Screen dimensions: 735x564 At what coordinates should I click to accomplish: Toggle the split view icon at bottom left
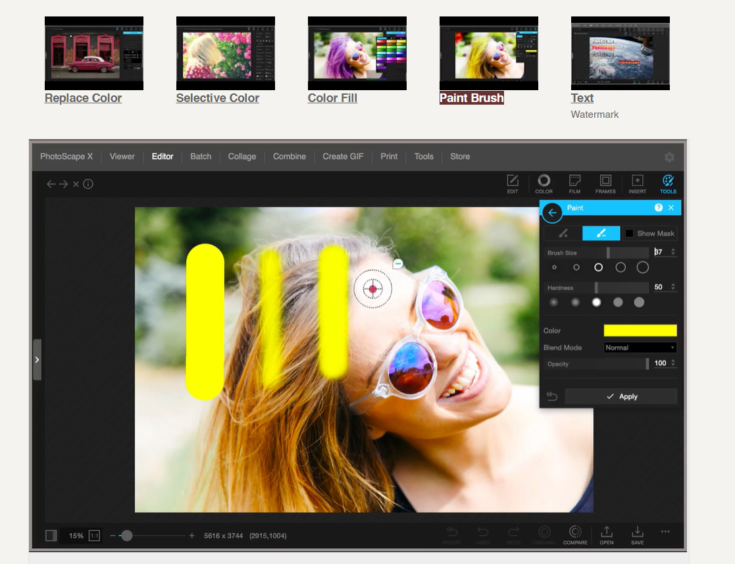[51, 536]
